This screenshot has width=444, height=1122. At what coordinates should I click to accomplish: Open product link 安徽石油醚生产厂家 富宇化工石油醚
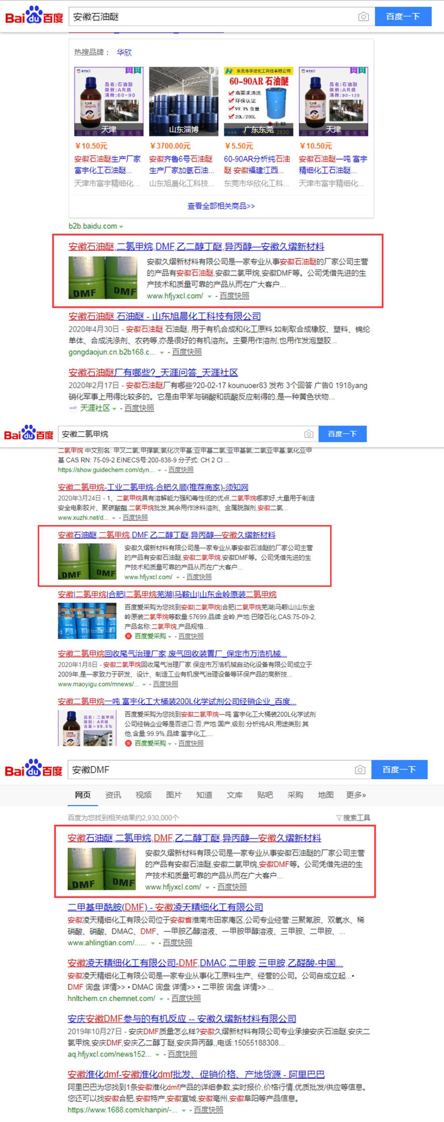pos(108,165)
